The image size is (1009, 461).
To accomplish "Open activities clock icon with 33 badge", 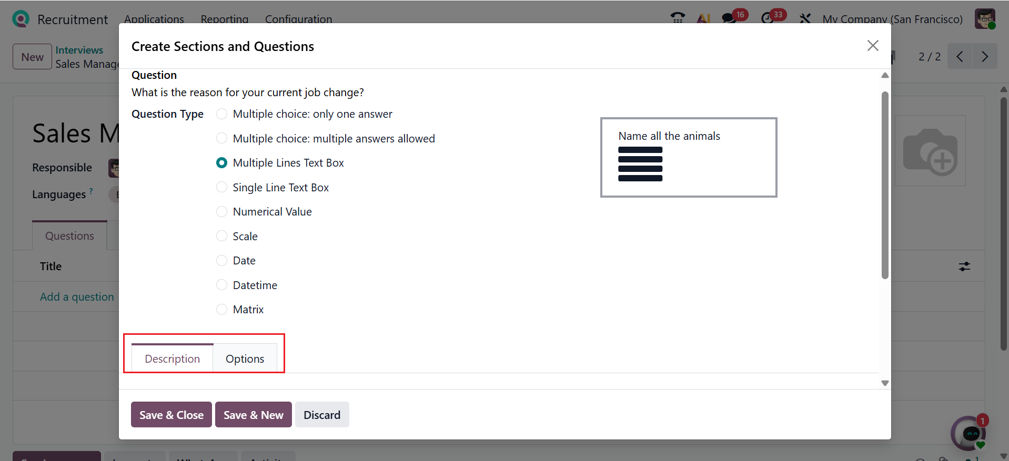I will pos(768,18).
